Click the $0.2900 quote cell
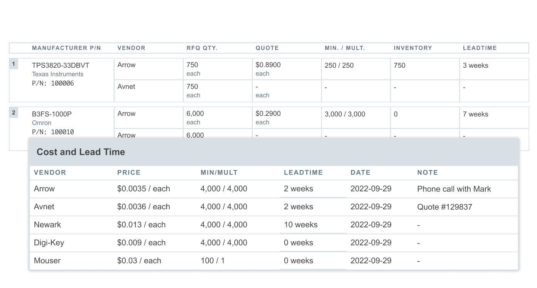The height and width of the screenshot is (288, 537). (x=287, y=118)
